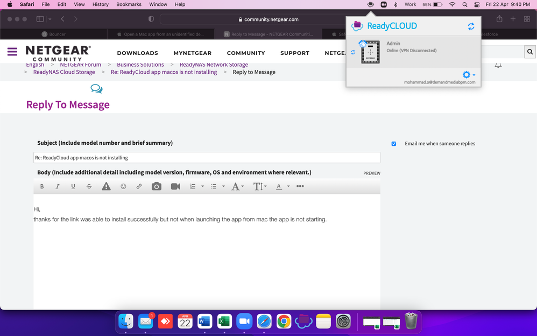
Task: Open the Business Solutions breadcrumb
Action: coord(140,65)
